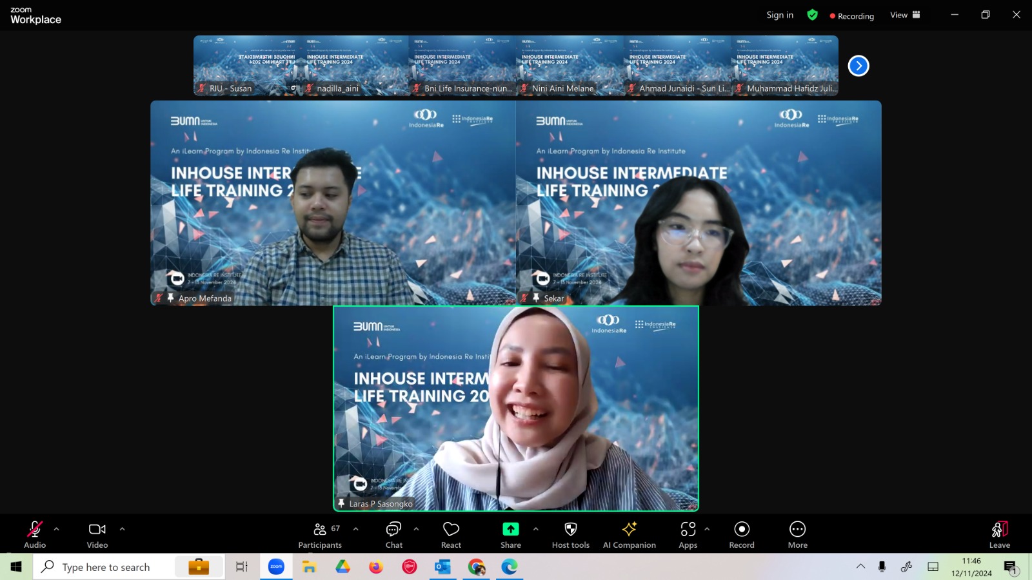Screen dimensions: 1032x580
Task: Launch the AI Companion
Action: point(629,535)
